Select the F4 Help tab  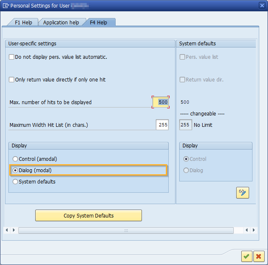pos(99,22)
